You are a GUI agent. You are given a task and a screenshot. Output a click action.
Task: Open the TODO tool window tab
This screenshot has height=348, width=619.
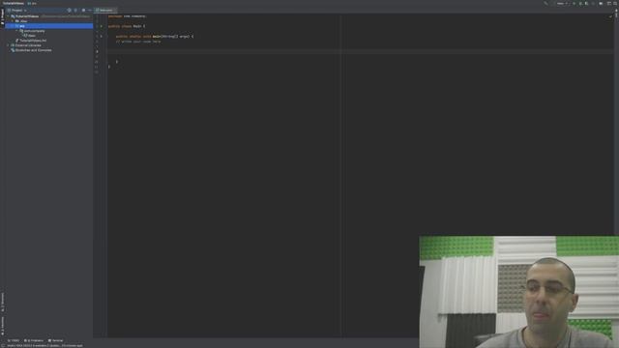click(x=14, y=340)
